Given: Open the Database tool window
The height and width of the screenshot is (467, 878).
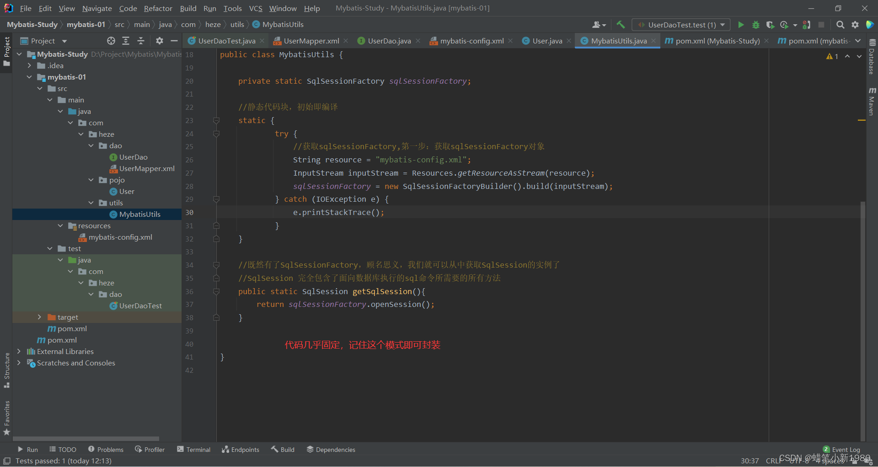Looking at the screenshot, I should click(872, 57).
